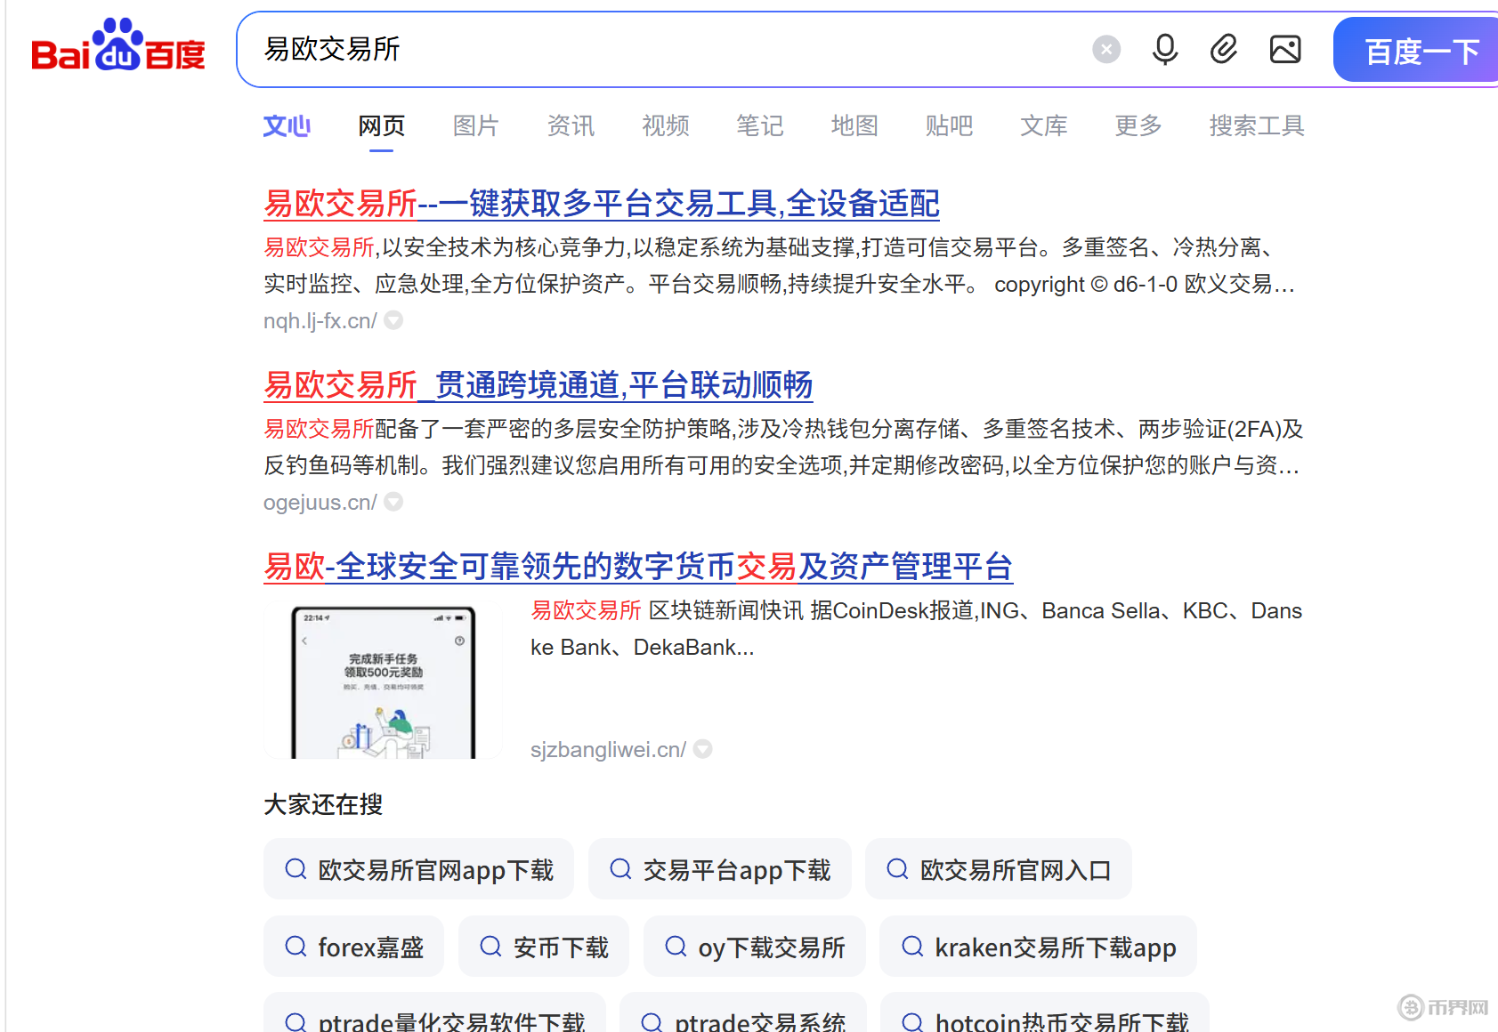Open the 笔记 tab
This screenshot has height=1032, width=1498.
pos(760,125)
